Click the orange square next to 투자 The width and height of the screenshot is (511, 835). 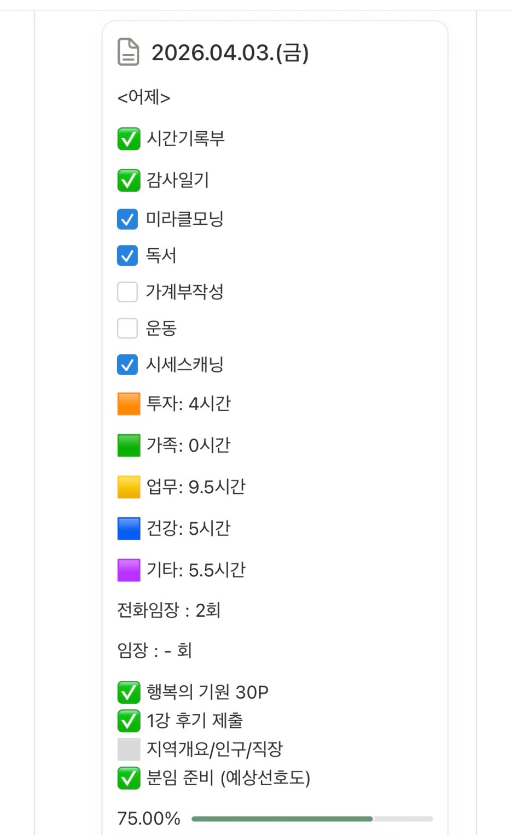pyautogui.click(x=129, y=404)
